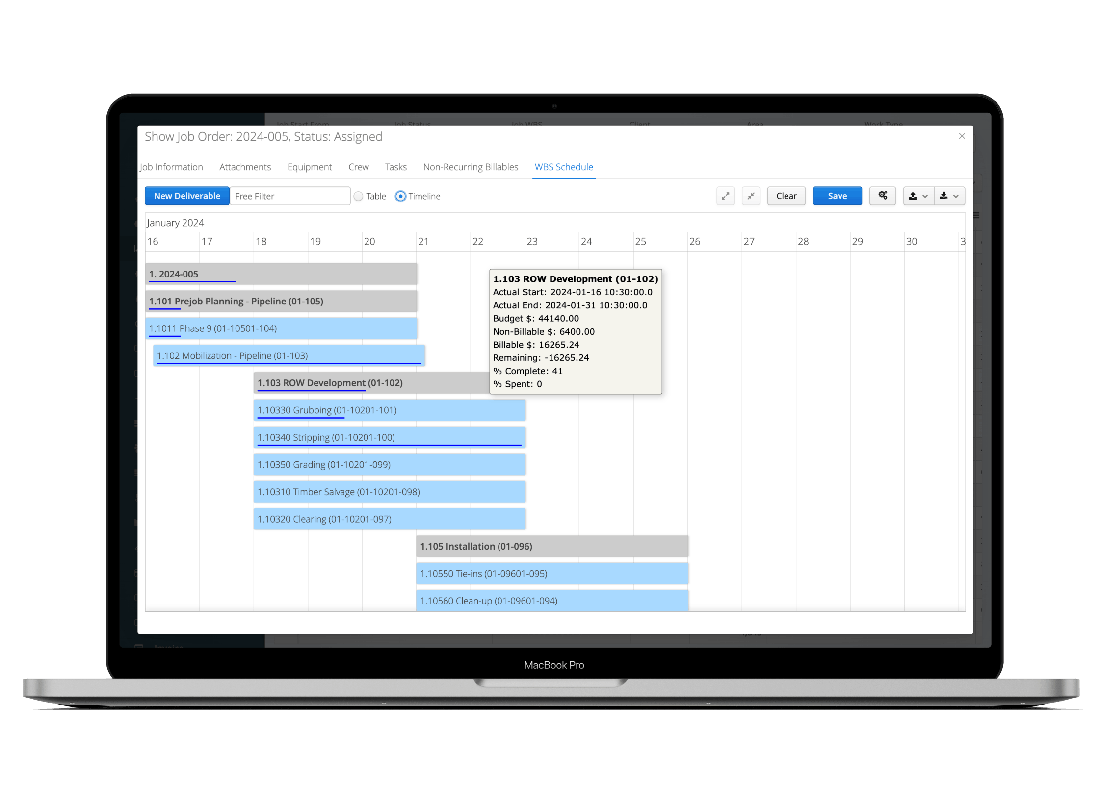Click the Clear button
Screen dimensions: 1102x806
pos(786,196)
